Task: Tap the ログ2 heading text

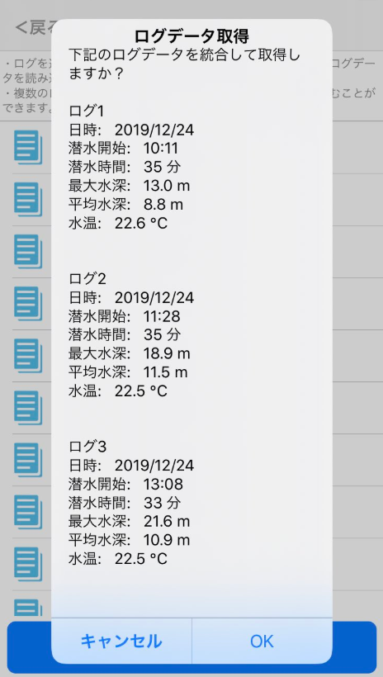Action: tap(87, 278)
